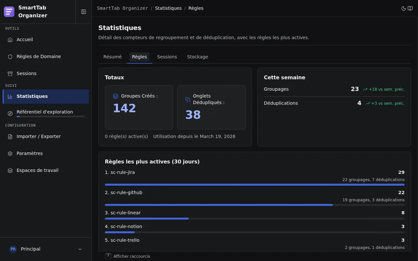Click the sc-rule-jira progress bar

pos(255,185)
